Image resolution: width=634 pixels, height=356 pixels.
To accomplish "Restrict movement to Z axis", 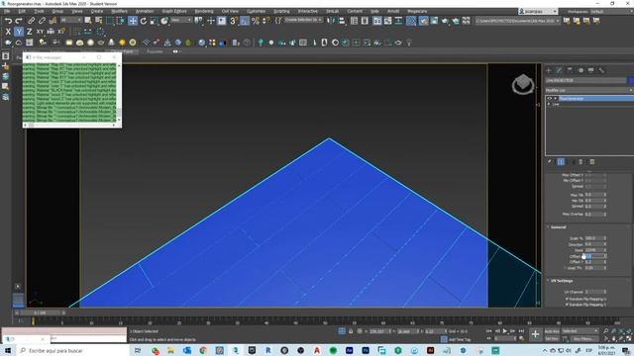I will coord(29,32).
